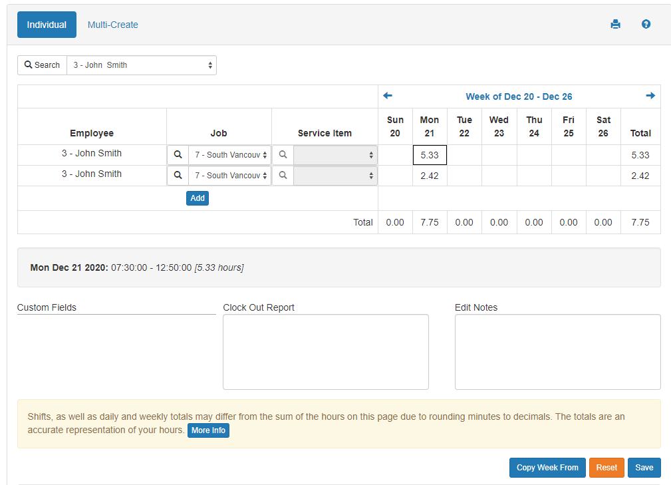
Task: Click the orange Reset button
Action: [x=606, y=468]
